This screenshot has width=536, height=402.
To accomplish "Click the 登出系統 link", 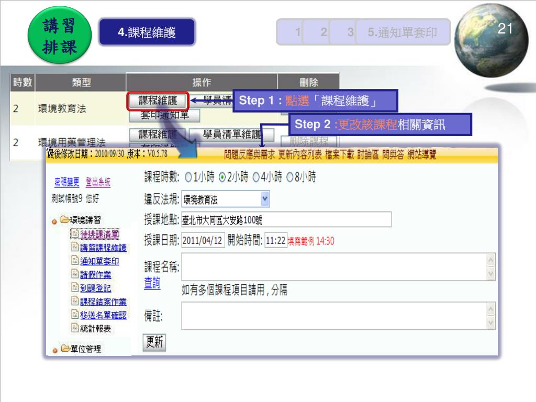I will [98, 182].
